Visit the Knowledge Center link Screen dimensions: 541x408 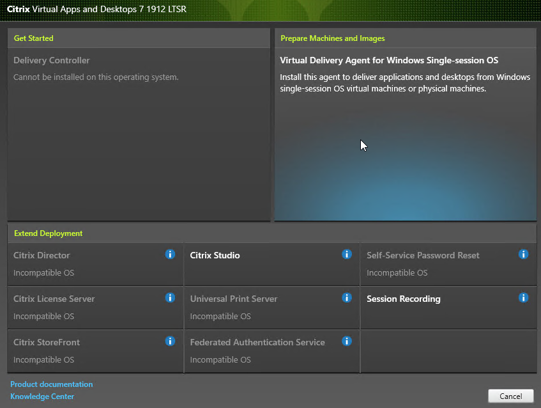pos(42,396)
